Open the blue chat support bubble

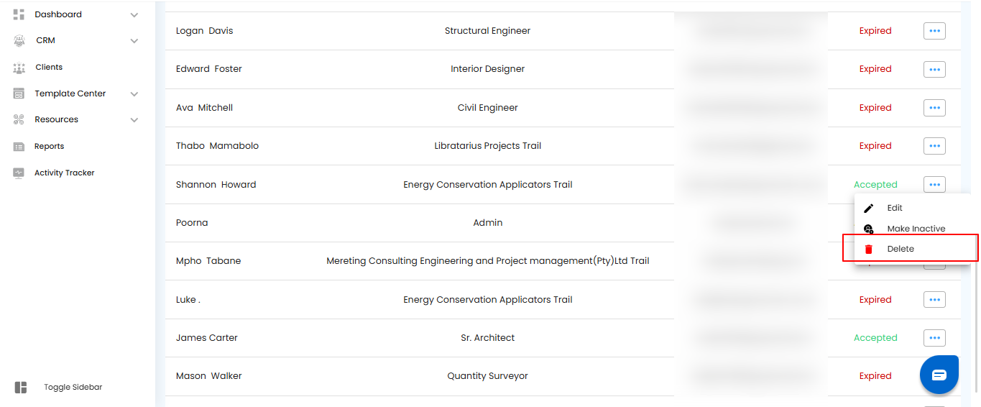coord(939,375)
